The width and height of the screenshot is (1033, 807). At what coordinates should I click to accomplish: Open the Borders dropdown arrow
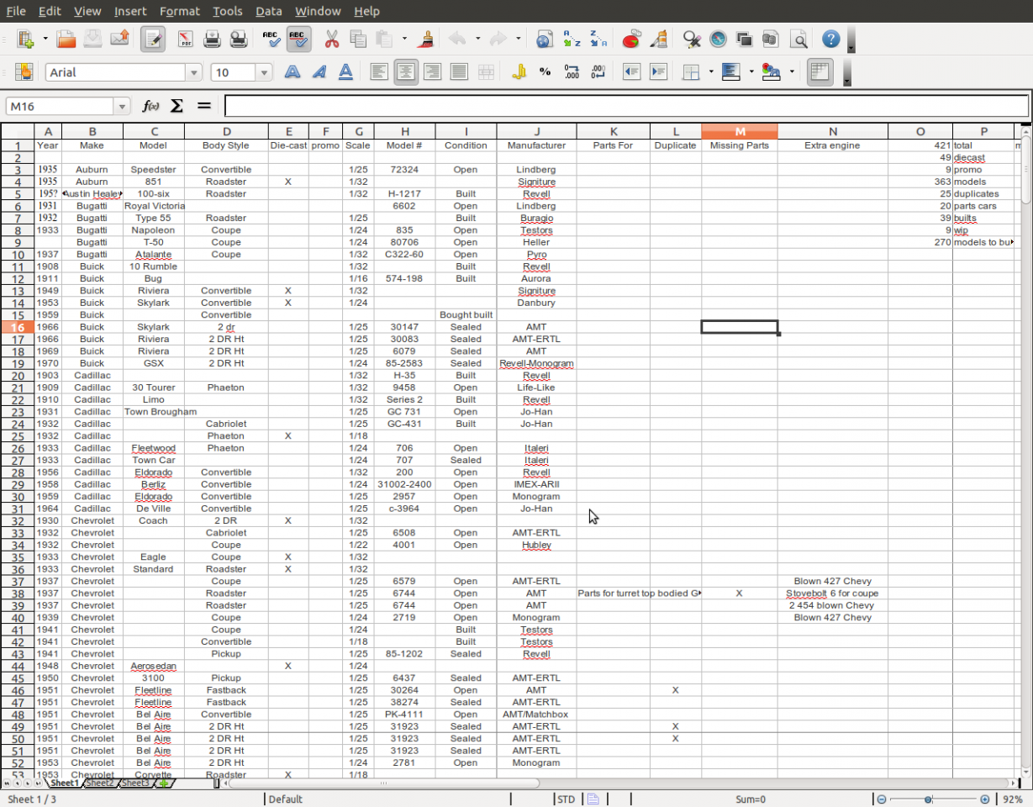pos(711,72)
